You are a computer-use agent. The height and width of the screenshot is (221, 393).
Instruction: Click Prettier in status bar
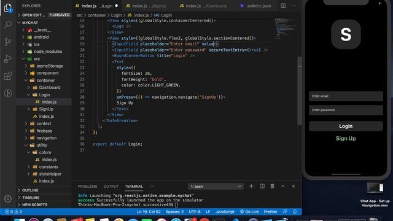pyautogui.click(x=270, y=212)
